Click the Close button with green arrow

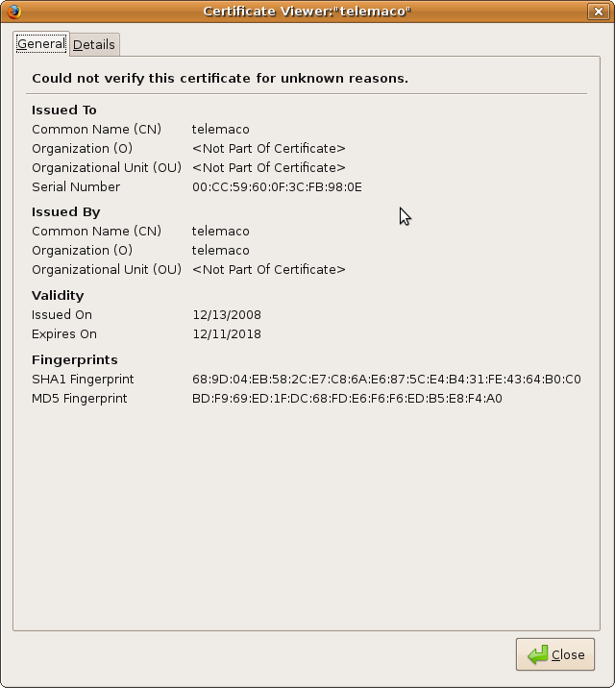(554, 654)
